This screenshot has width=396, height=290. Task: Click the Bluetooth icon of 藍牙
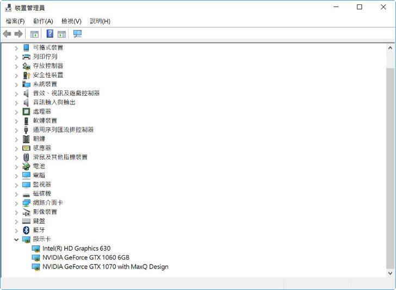26,230
